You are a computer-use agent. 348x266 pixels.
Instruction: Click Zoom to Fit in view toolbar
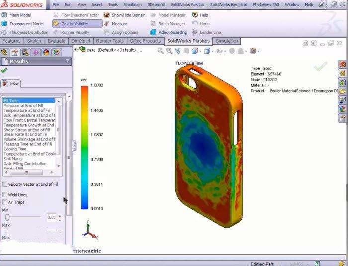pos(160,51)
